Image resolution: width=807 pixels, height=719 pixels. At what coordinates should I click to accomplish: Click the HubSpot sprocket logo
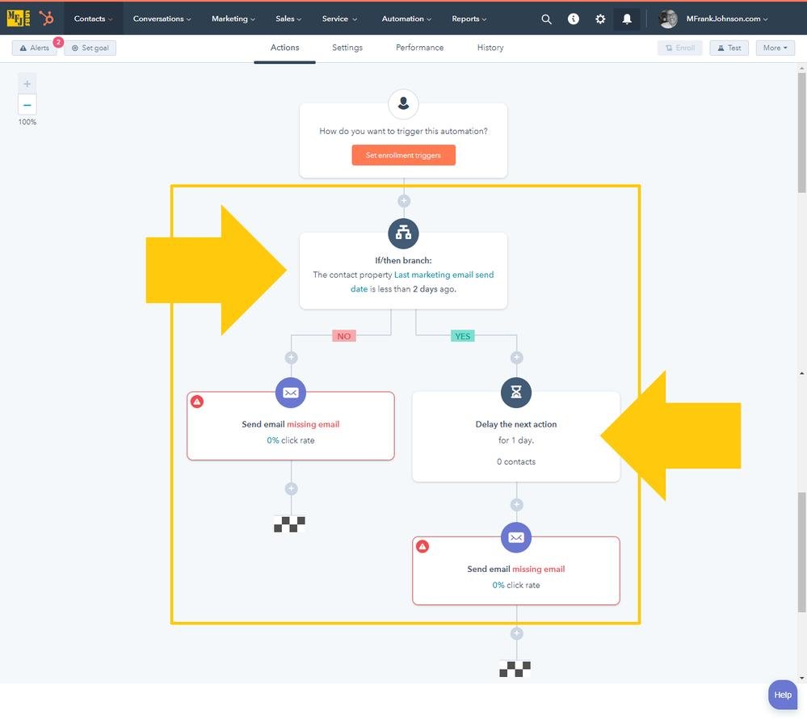(46, 18)
